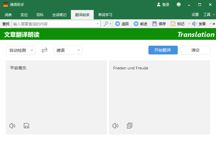The height and width of the screenshot is (154, 216).
Task: Swap source and target languages
Action: coord(44,50)
